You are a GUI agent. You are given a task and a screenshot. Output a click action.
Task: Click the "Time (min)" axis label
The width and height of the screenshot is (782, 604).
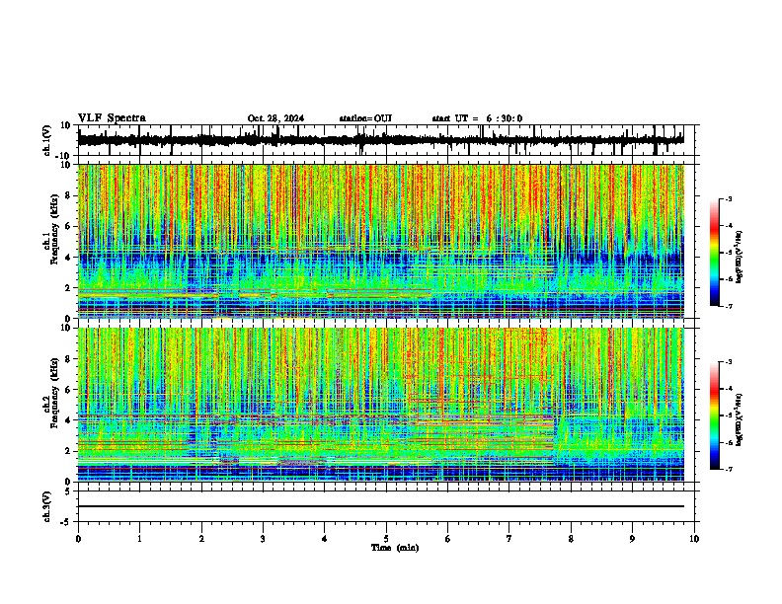coord(395,548)
